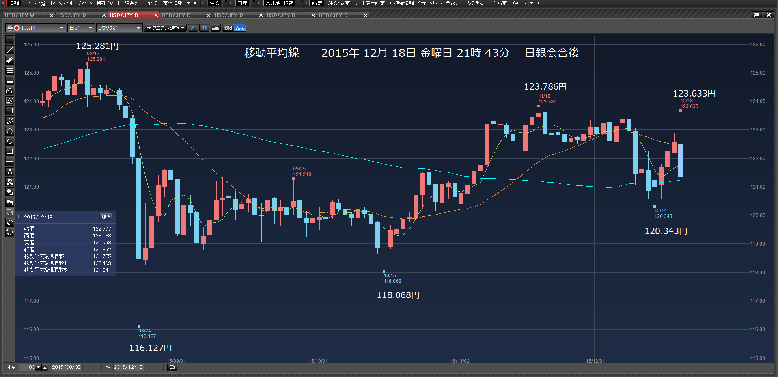778x377 pixels.
Task: Open the テクニカル選択 dropdown
Action: pos(166,28)
